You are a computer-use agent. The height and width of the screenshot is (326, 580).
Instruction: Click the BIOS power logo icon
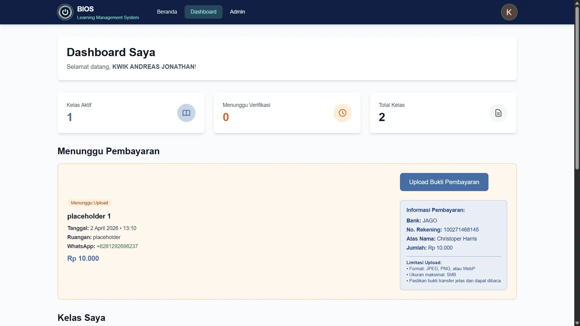(x=65, y=12)
